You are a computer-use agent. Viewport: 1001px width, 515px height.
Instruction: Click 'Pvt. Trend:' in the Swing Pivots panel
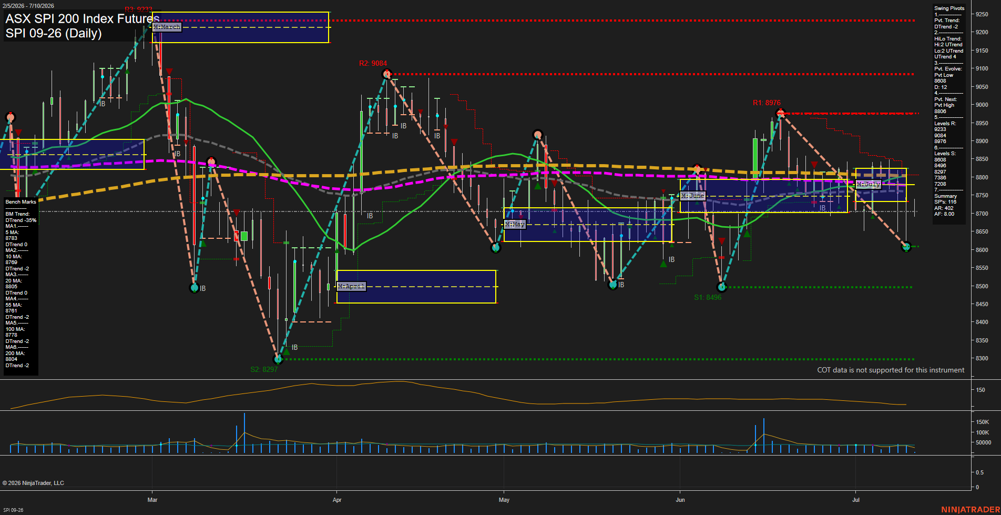[947, 21]
